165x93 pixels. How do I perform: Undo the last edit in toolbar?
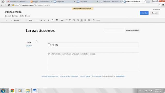coord(7,20)
